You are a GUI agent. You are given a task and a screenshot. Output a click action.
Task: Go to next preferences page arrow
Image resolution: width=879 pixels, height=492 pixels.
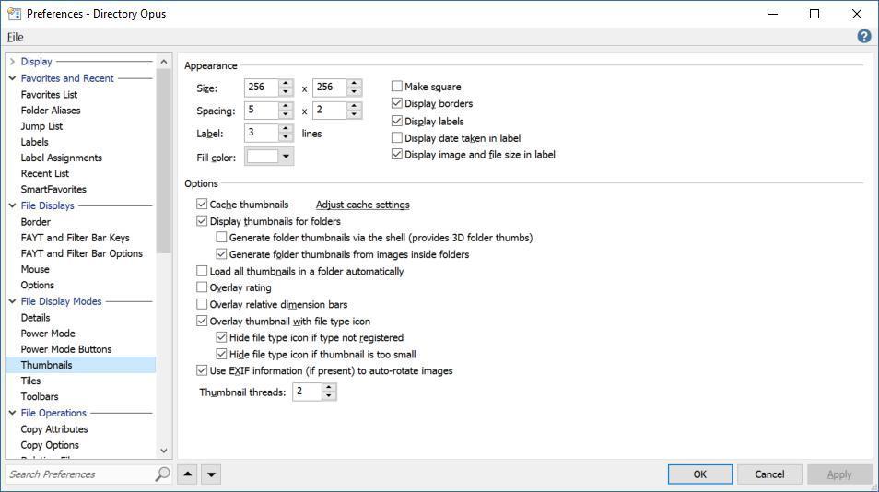pos(211,474)
